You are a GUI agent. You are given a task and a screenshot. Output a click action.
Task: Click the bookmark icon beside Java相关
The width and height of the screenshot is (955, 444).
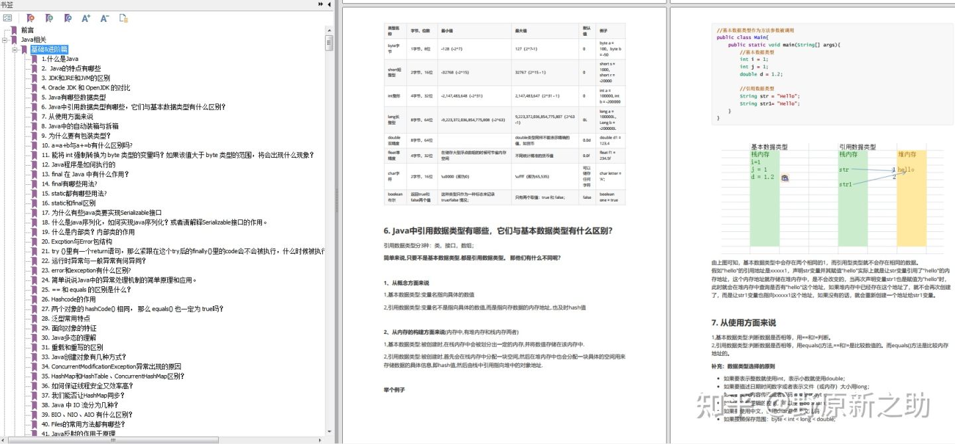coord(15,40)
